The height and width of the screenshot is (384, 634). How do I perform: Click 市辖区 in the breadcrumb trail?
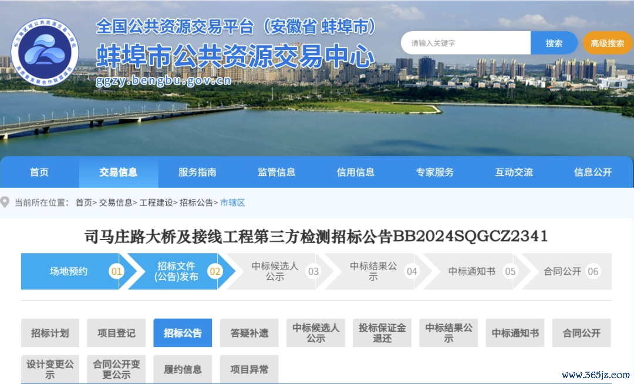tap(232, 203)
